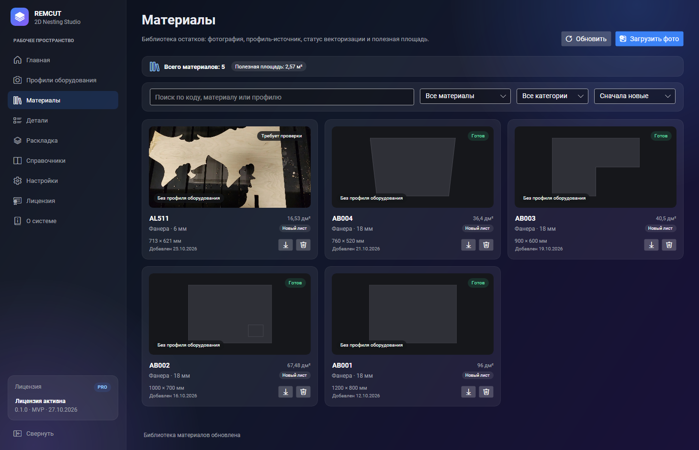This screenshot has height=450, width=699.
Task: Select Материалы in the sidebar
Action: pos(63,100)
